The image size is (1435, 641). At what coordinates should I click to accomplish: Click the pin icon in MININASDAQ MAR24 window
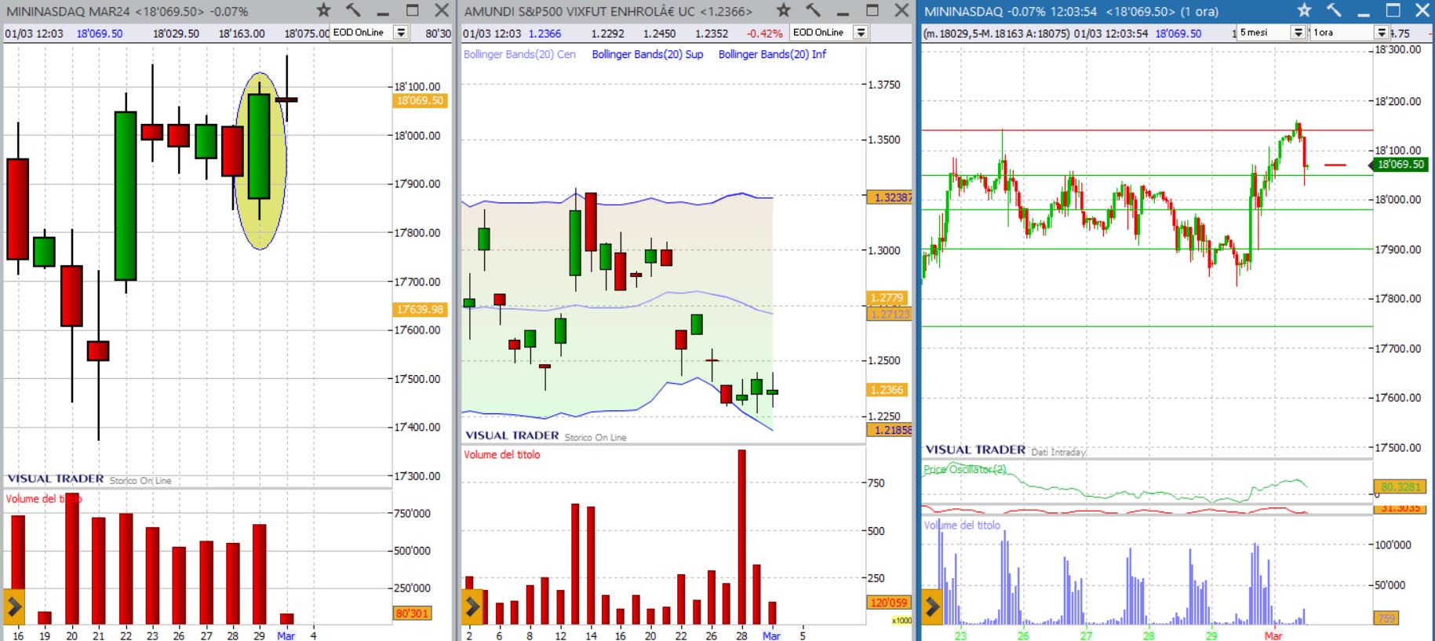(x=353, y=10)
